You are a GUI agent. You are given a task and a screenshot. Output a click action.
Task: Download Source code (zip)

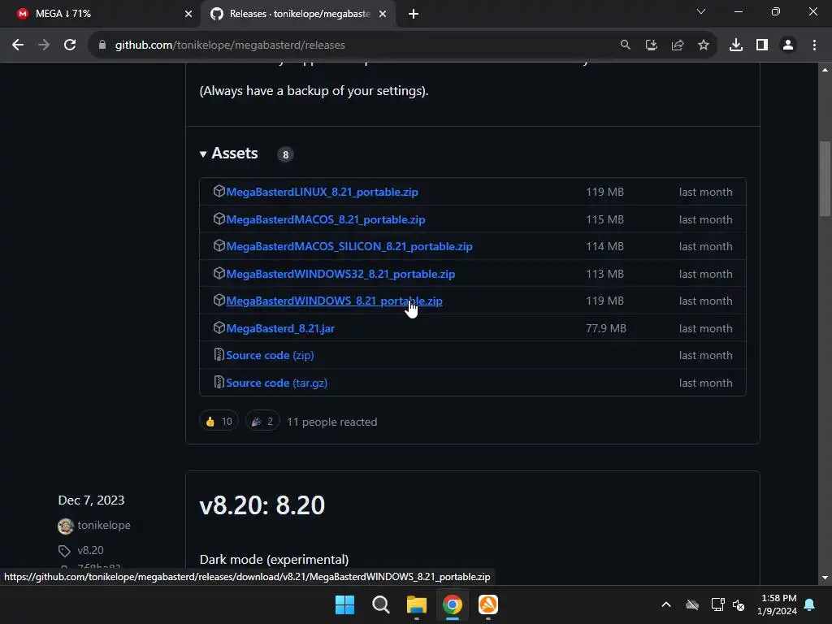point(270,356)
